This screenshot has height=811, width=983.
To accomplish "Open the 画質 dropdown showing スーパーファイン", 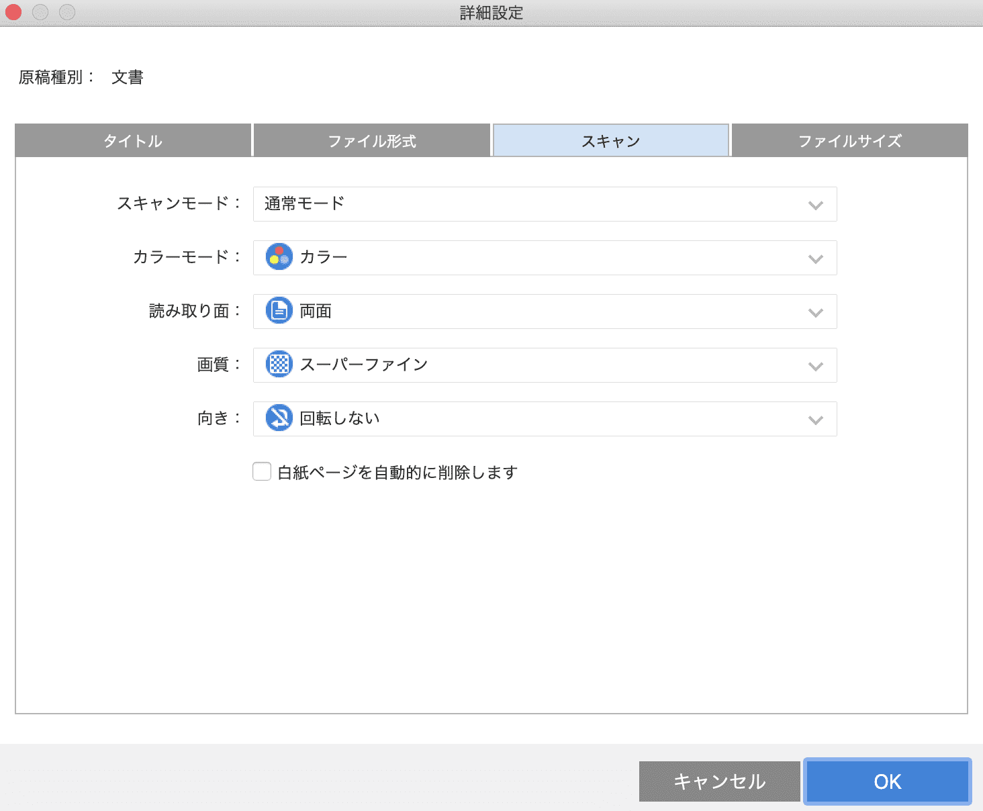I will [x=545, y=365].
